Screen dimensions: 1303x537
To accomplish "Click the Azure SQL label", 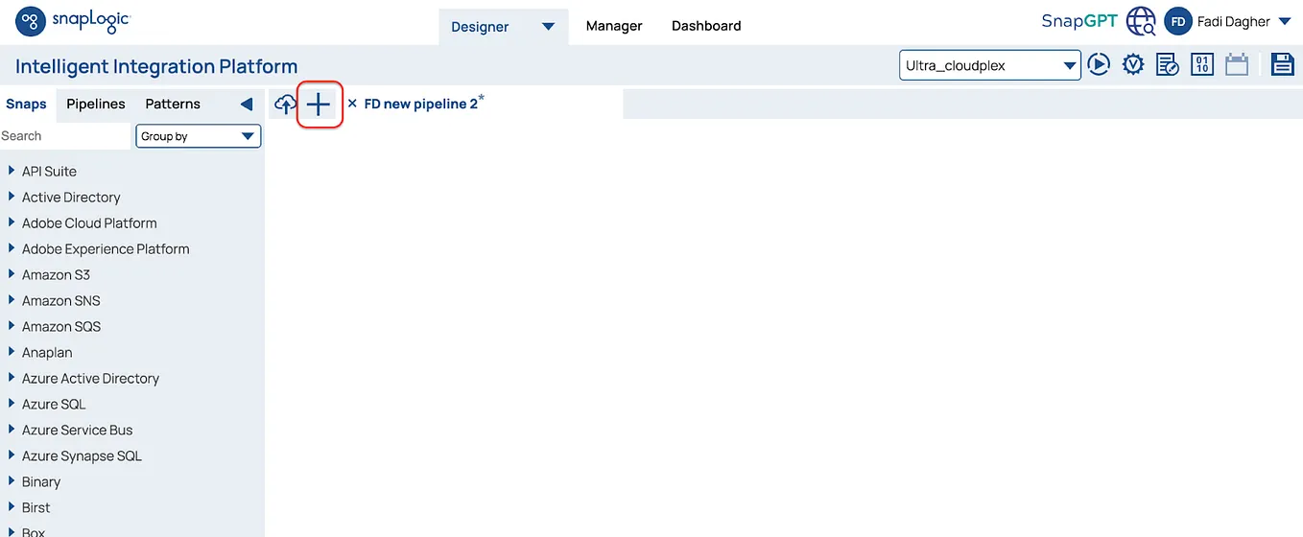I will pyautogui.click(x=54, y=404).
